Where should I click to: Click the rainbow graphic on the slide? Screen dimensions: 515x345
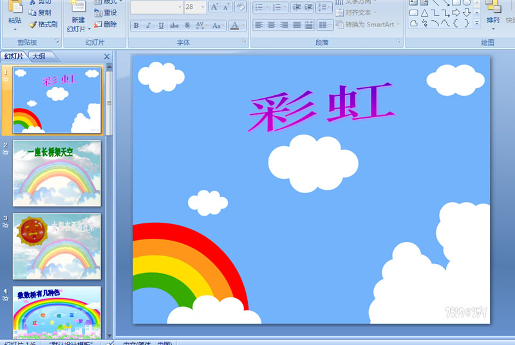pyautogui.click(x=191, y=266)
